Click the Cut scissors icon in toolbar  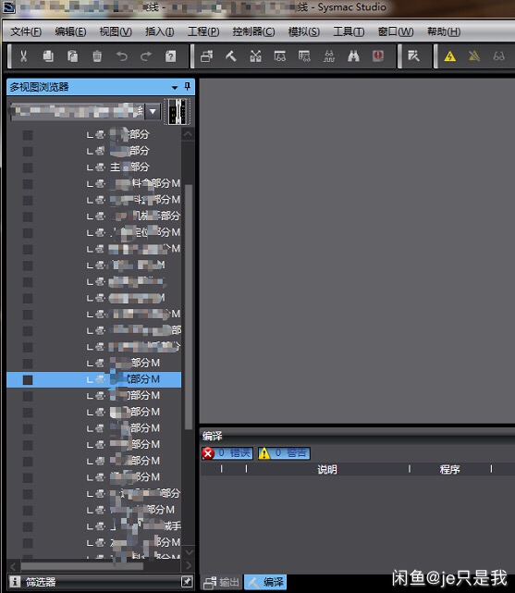(23, 56)
